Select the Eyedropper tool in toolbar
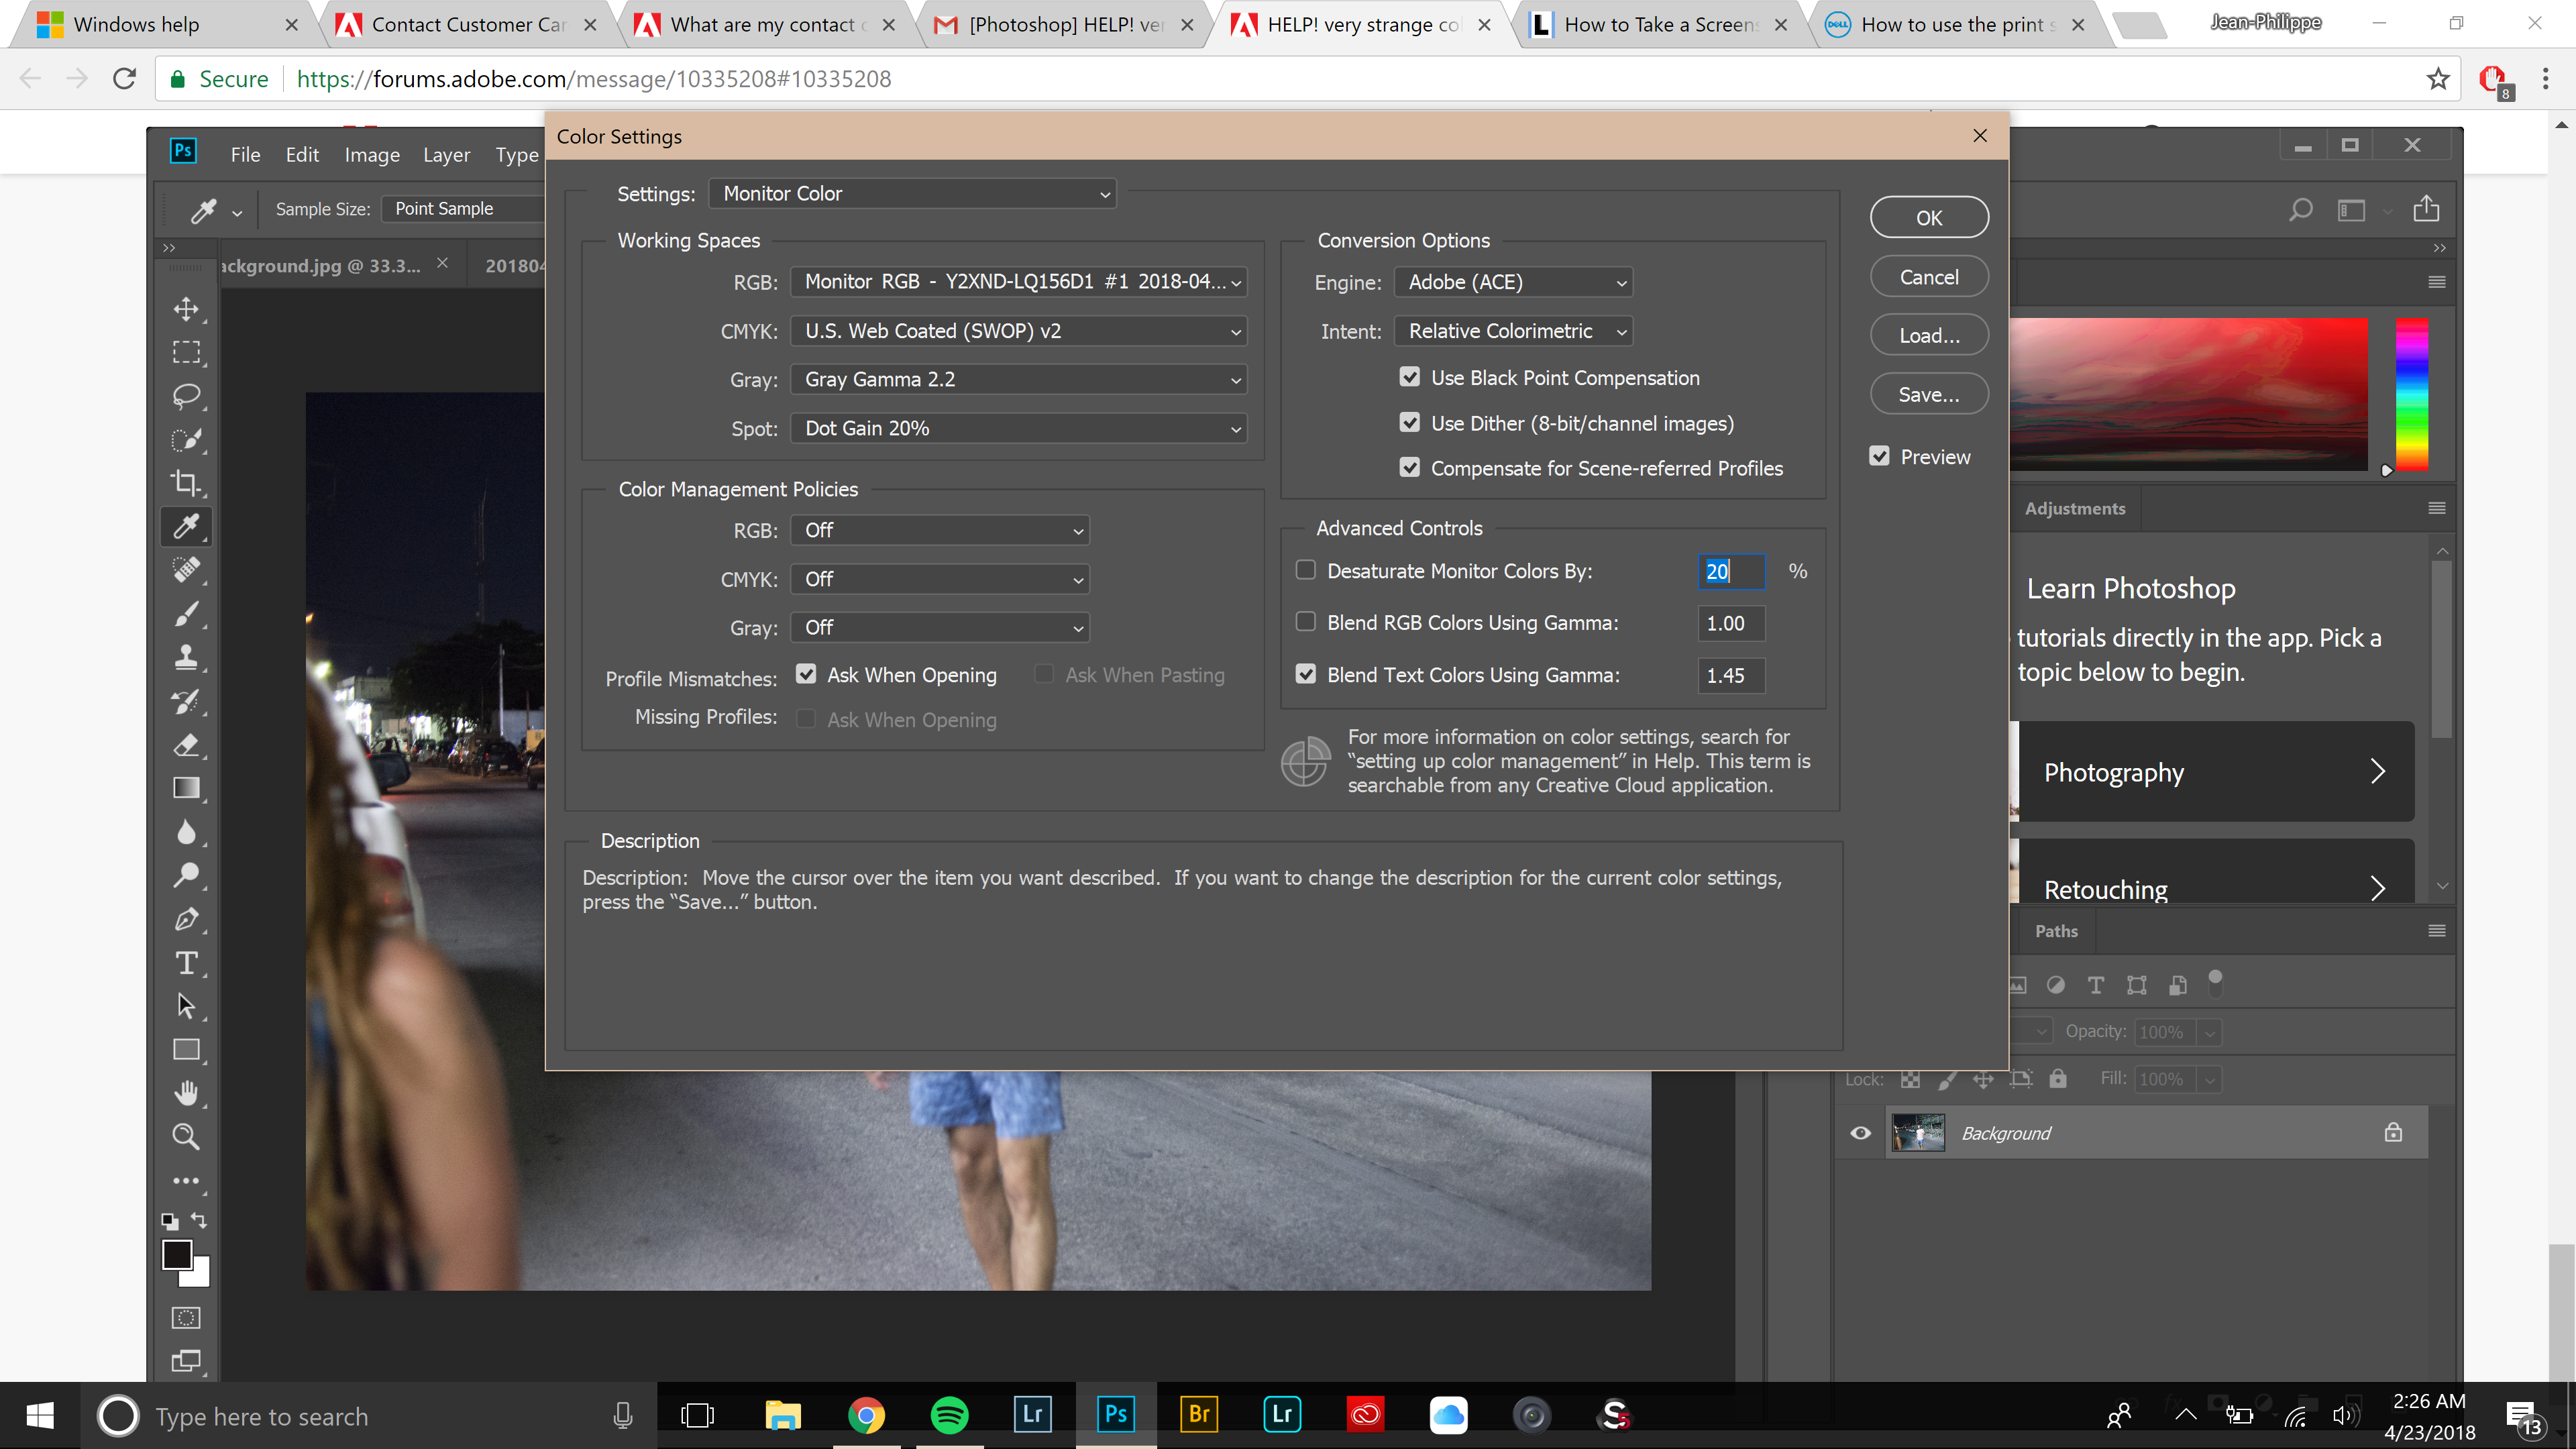 [x=186, y=526]
